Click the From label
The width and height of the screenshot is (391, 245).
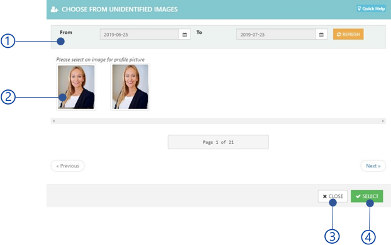click(66, 33)
